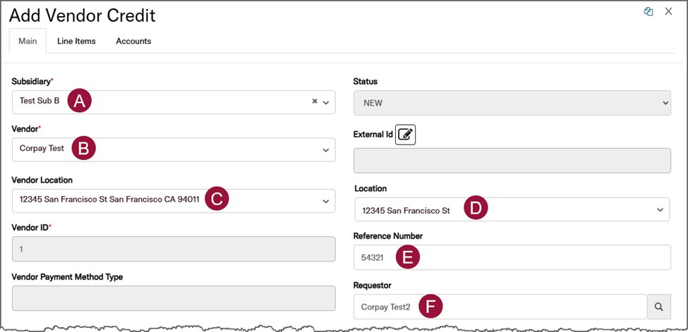
Task: Expand the Location dropdown
Action: pyautogui.click(x=660, y=209)
